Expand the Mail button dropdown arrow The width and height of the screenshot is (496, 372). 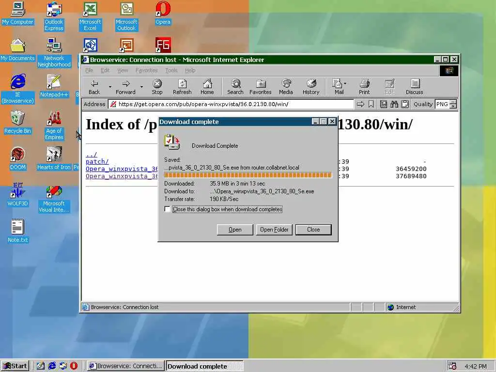point(345,83)
